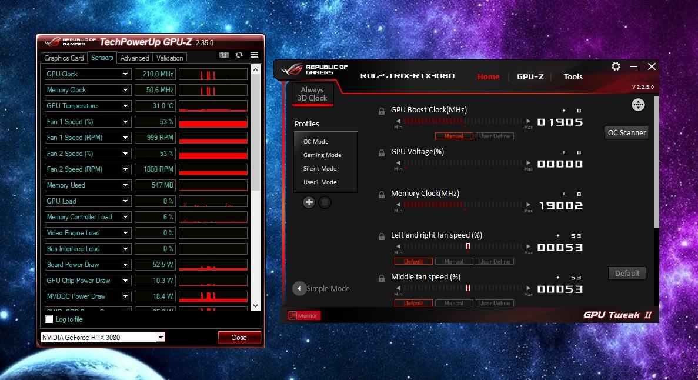Click the delete profile trash icon

click(325, 202)
